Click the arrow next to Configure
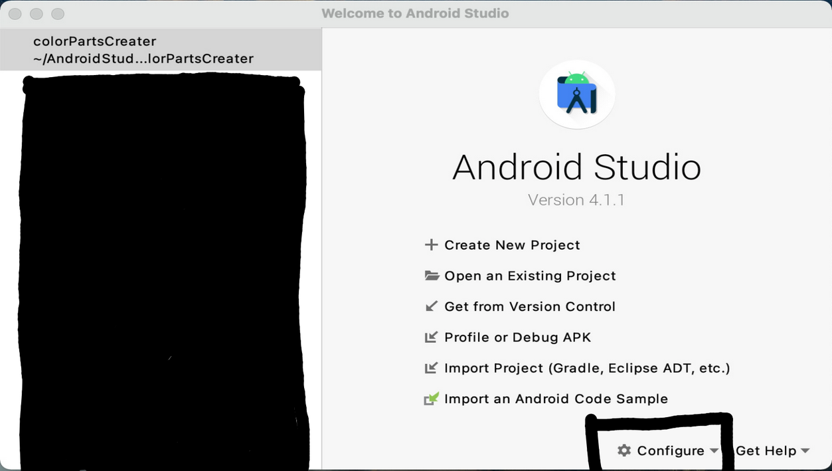832x471 pixels. click(714, 450)
